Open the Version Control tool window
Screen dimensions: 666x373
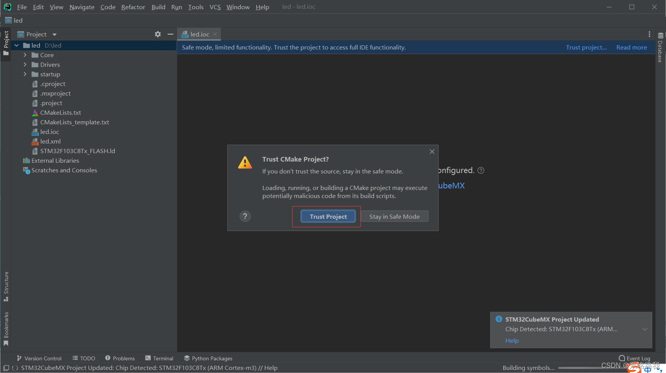(x=39, y=358)
